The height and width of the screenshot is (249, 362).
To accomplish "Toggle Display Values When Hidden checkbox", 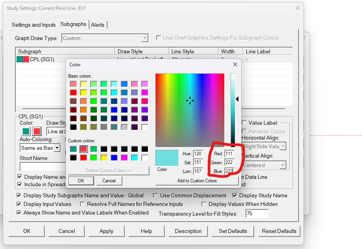I will [x=204, y=204].
